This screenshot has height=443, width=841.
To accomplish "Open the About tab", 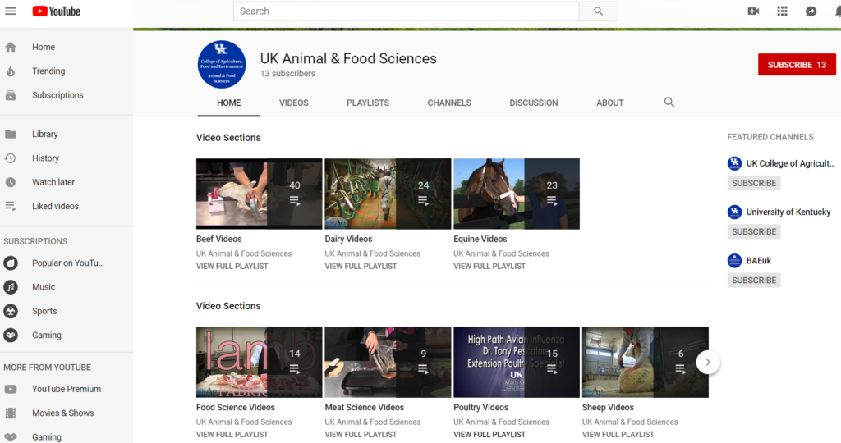I will tap(610, 103).
